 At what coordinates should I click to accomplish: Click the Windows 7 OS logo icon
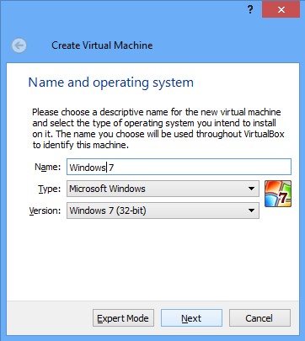tap(278, 194)
